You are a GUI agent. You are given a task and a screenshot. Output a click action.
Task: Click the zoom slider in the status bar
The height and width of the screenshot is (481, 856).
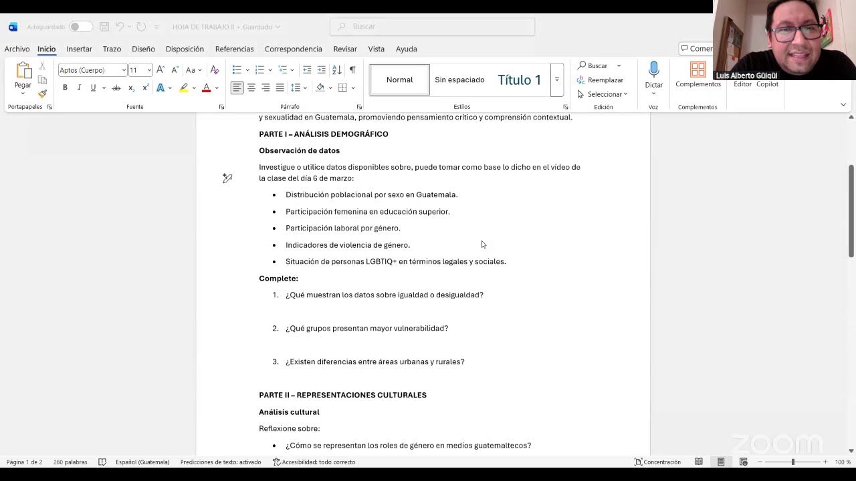click(x=792, y=462)
